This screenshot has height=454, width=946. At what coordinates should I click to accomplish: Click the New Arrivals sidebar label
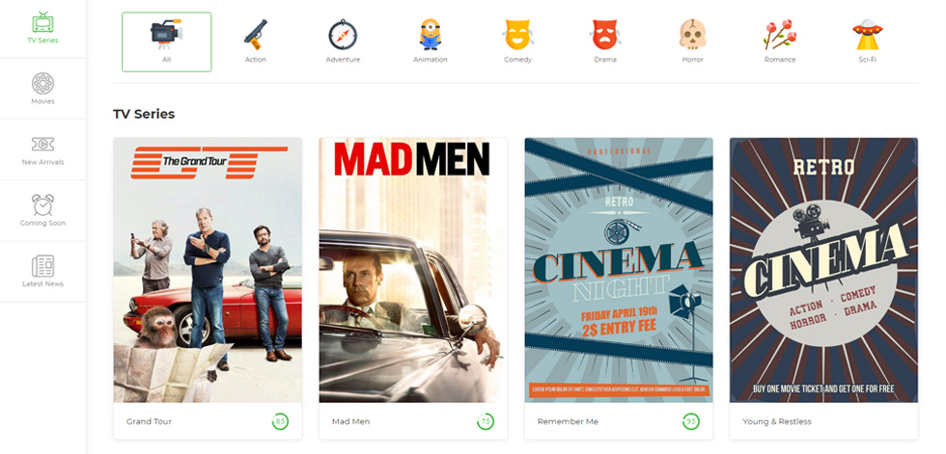click(42, 163)
